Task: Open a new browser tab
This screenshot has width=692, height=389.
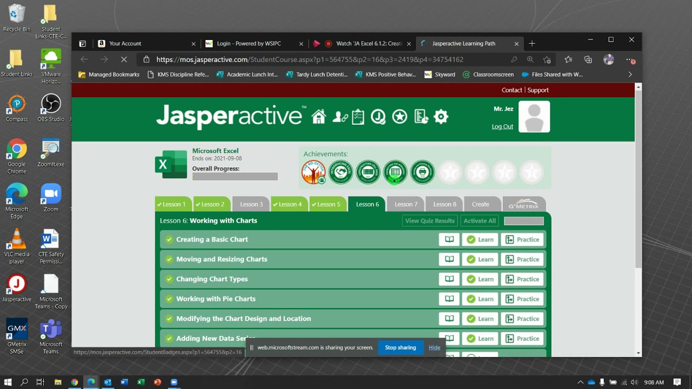Action: pos(532,44)
